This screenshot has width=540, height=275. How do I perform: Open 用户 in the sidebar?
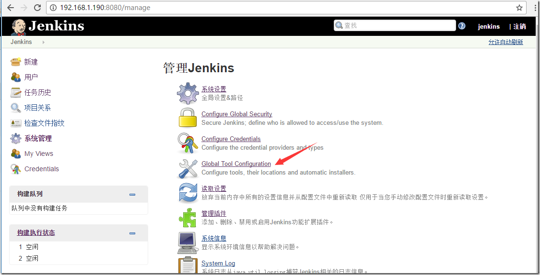tap(31, 77)
